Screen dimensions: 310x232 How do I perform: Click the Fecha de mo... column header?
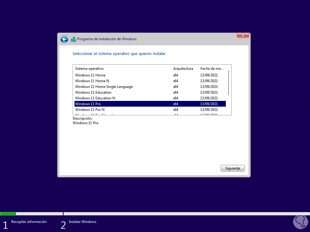coord(212,69)
